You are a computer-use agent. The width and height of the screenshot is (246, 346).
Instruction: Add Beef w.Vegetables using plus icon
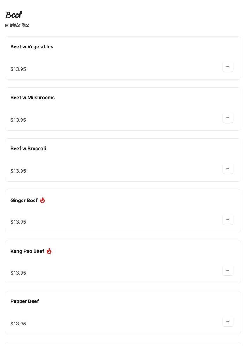228,67
